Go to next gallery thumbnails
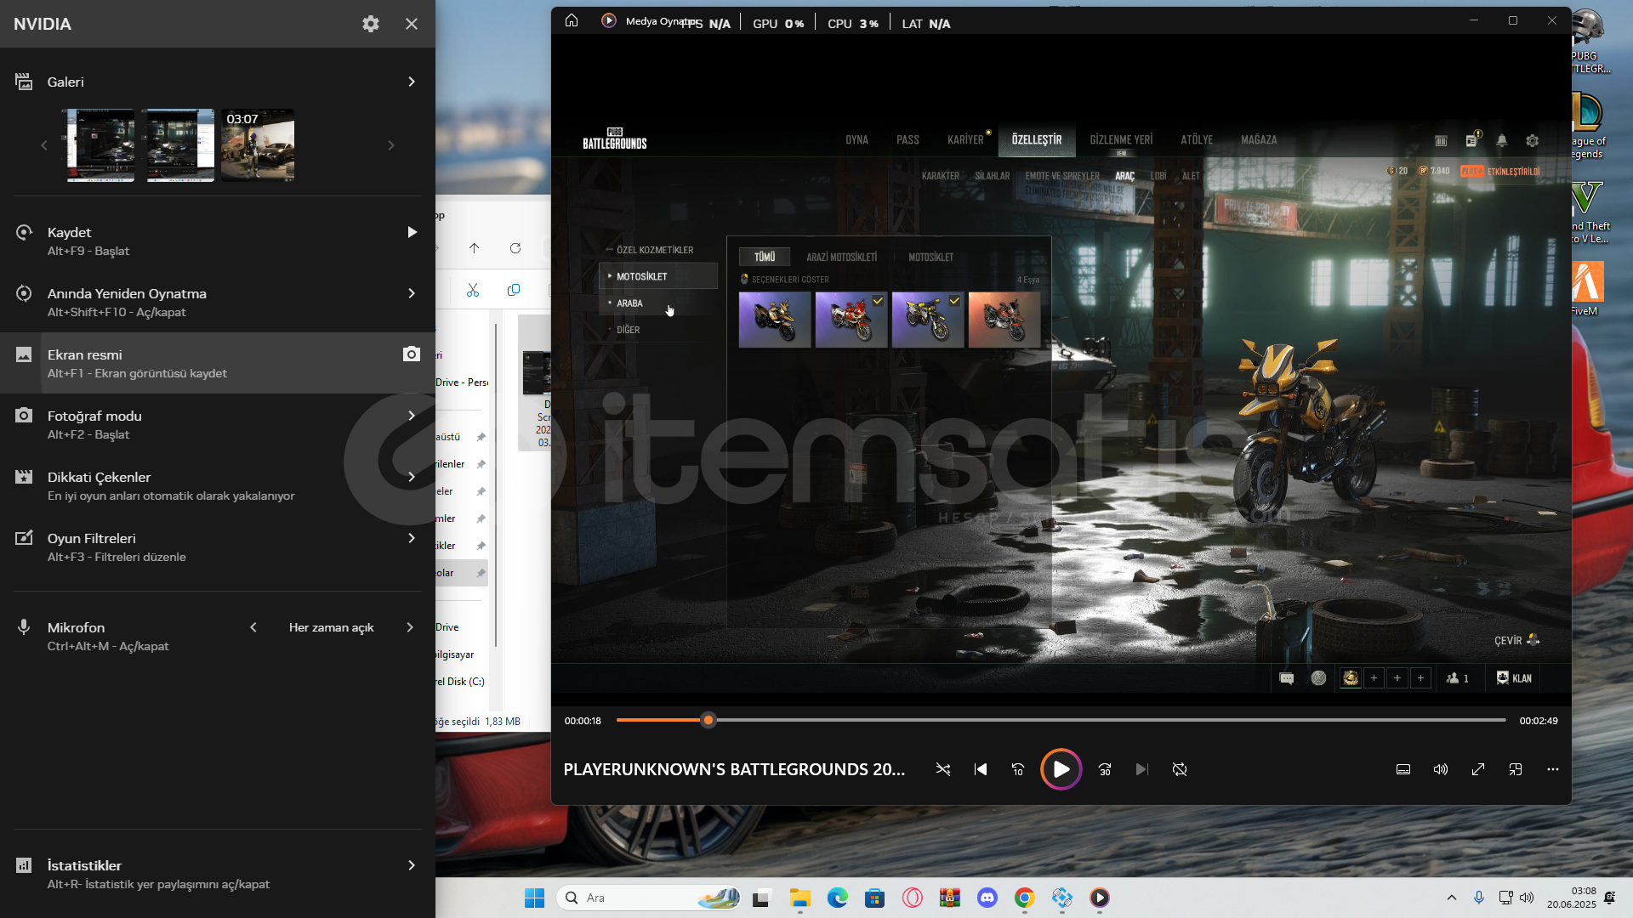The image size is (1633, 918). (391, 145)
